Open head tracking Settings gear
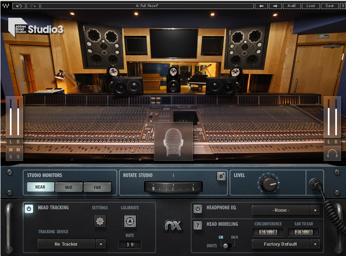This screenshot has height=256, width=346. click(100, 221)
